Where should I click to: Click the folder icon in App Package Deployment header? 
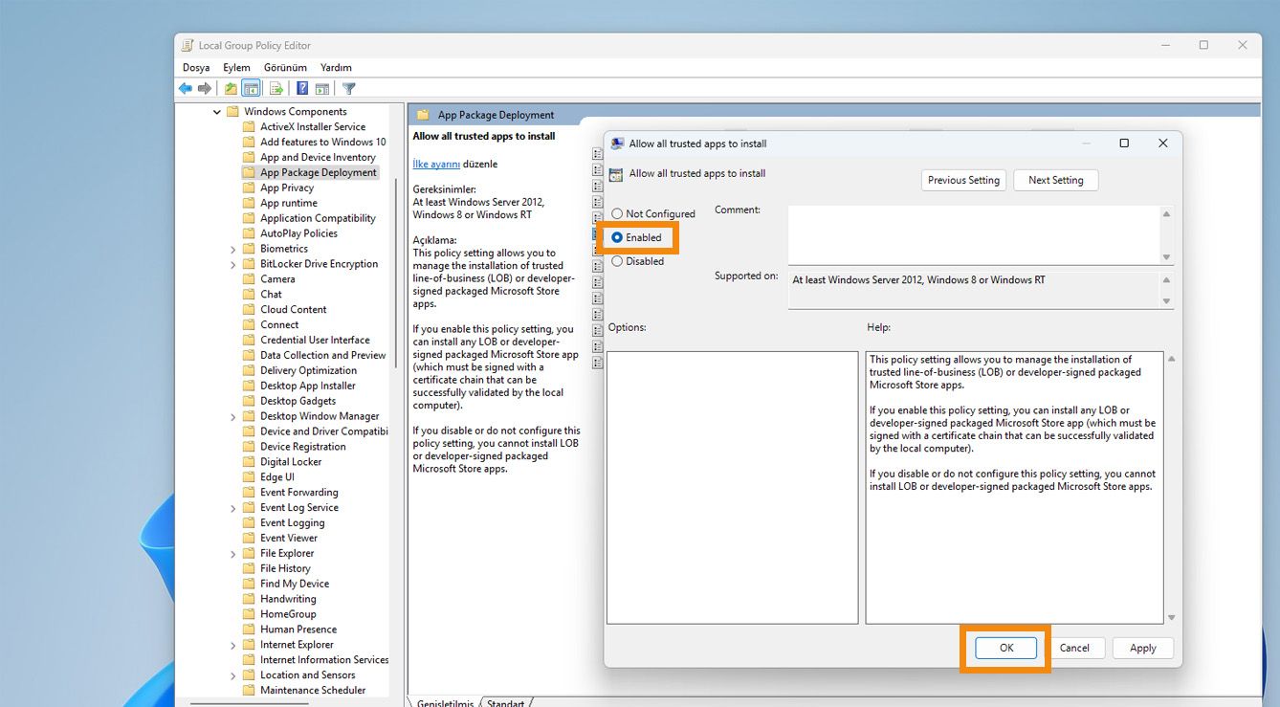tap(423, 115)
